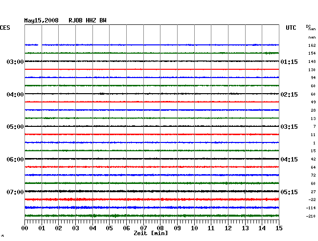Click DC value 162
The height and width of the screenshot is (241, 318).
(312, 45)
